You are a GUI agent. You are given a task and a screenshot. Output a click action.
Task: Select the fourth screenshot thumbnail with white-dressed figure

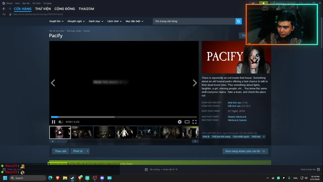click(126, 132)
